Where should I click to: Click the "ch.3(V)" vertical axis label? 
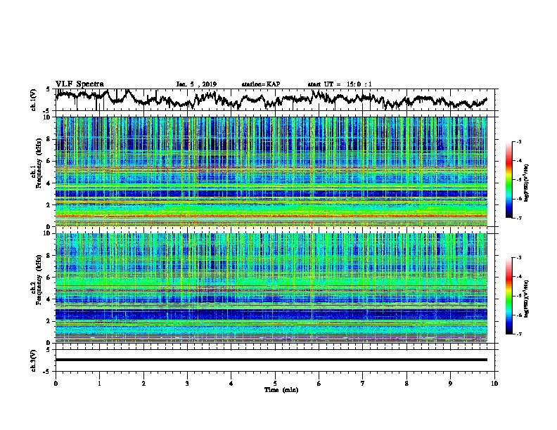click(33, 360)
